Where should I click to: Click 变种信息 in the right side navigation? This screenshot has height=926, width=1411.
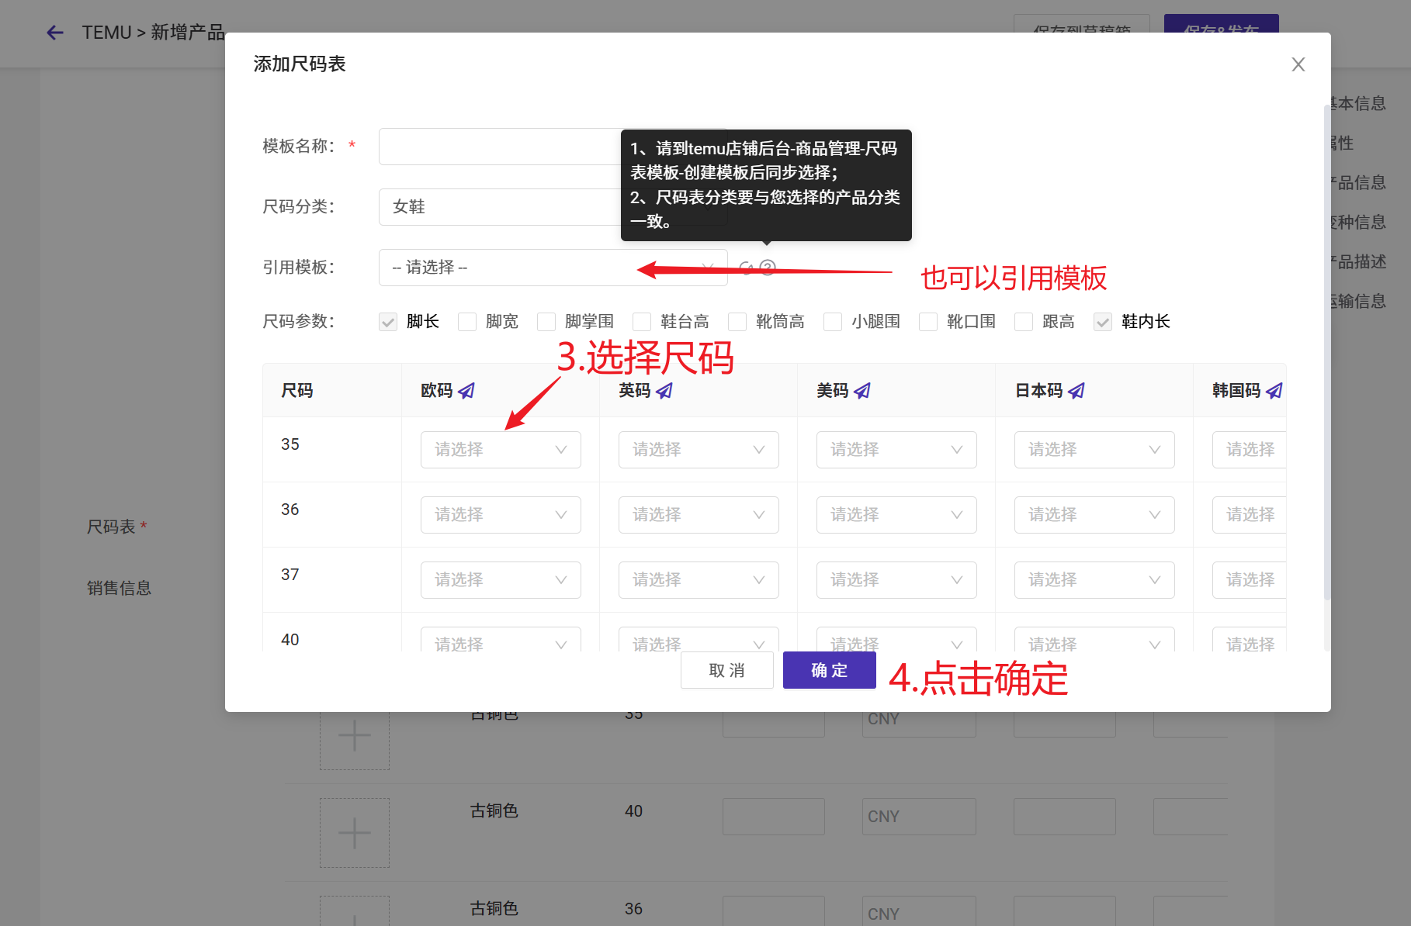tap(1359, 222)
